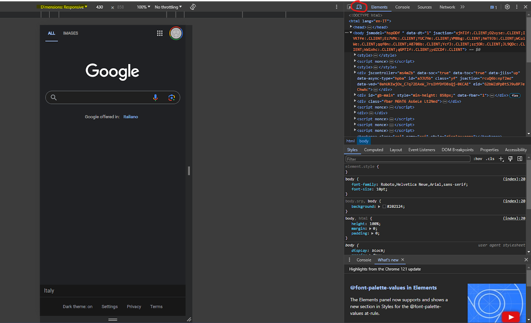Expand the jscontroller ms4mZb div node

(x=355, y=73)
